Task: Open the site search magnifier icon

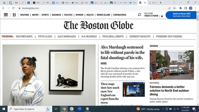Action: [x=140, y=14]
